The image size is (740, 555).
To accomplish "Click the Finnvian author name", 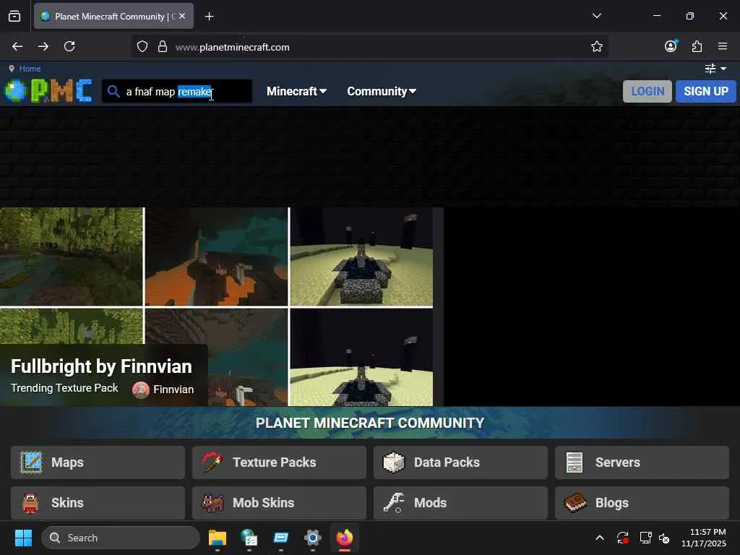I will coord(173,390).
